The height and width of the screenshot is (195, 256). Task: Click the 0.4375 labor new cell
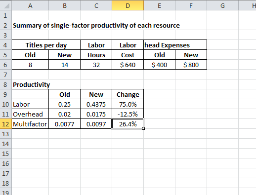point(96,104)
